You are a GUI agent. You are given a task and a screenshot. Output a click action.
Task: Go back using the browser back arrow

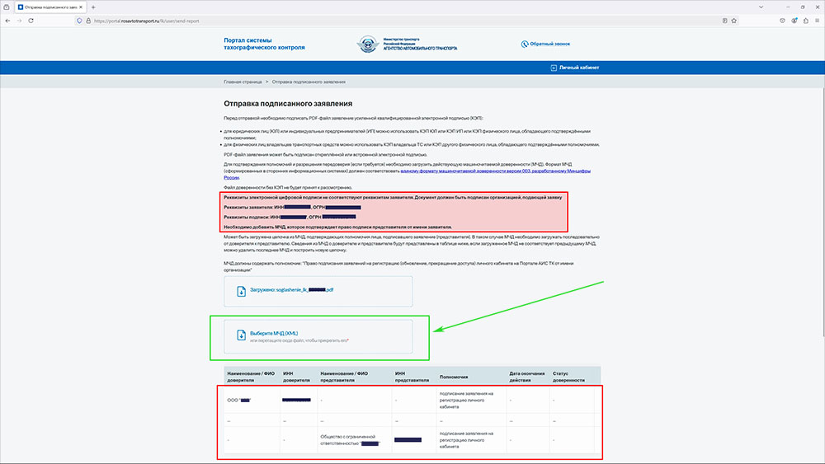(x=9, y=20)
